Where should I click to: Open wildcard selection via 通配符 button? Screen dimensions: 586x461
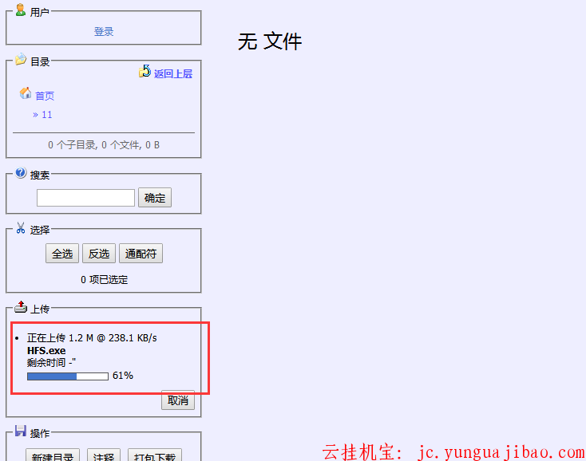141,254
